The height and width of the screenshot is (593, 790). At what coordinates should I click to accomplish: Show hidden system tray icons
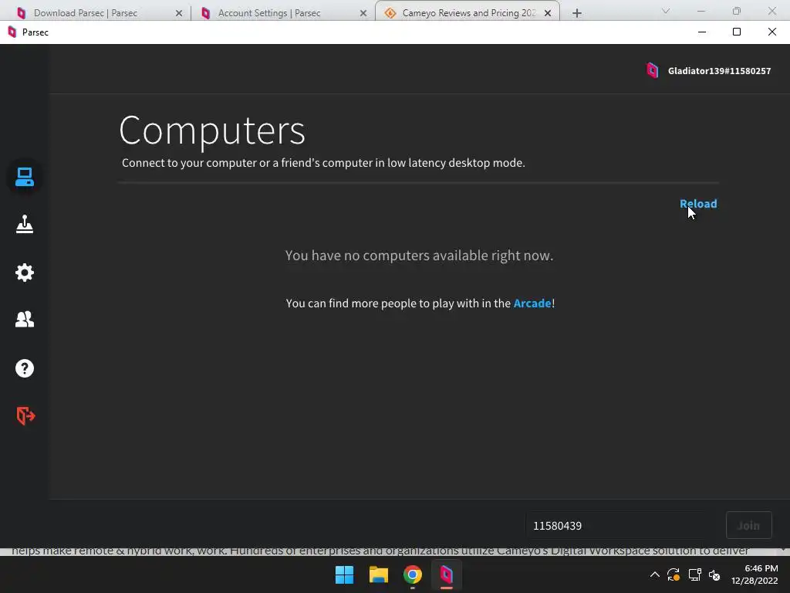point(654,574)
